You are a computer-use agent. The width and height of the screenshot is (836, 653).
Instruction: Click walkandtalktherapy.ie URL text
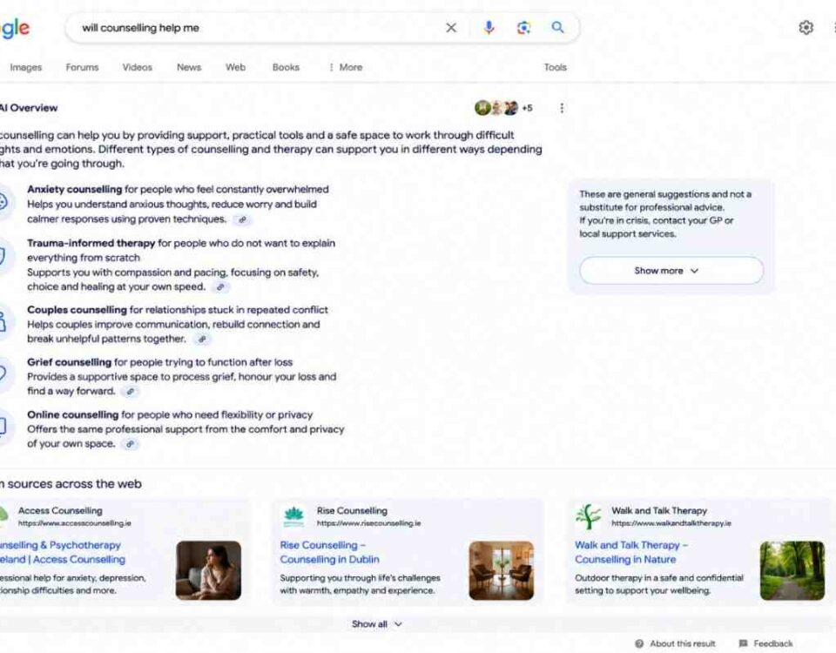click(671, 523)
